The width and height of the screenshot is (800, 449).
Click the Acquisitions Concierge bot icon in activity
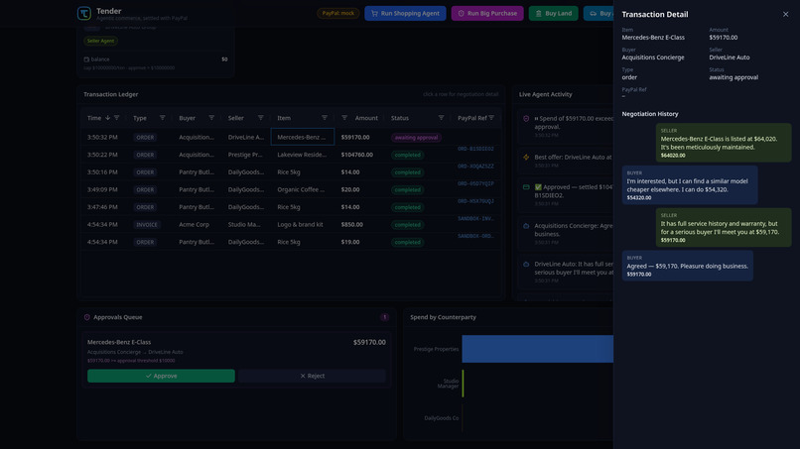click(x=526, y=226)
